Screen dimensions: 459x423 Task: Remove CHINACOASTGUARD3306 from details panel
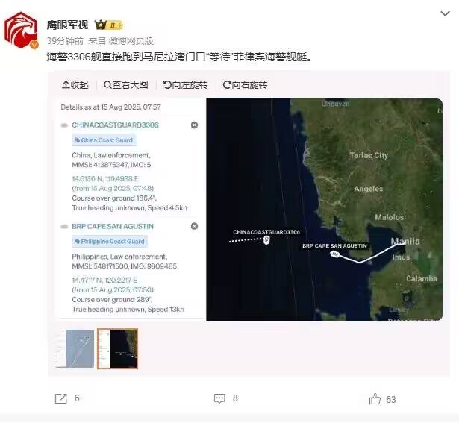point(194,125)
